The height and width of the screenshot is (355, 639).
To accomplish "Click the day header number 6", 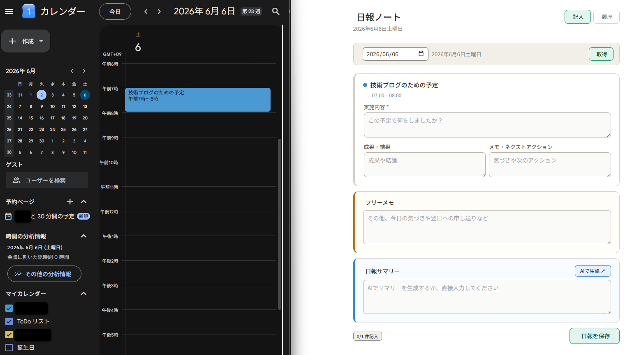I will coord(138,47).
